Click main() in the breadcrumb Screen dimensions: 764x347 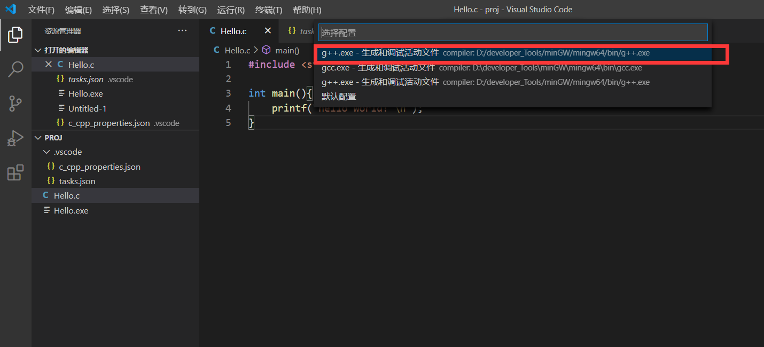[x=287, y=50]
